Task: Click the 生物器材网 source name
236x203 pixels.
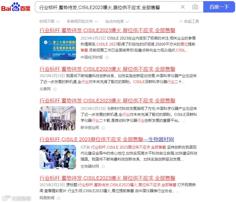Action: tap(90, 166)
